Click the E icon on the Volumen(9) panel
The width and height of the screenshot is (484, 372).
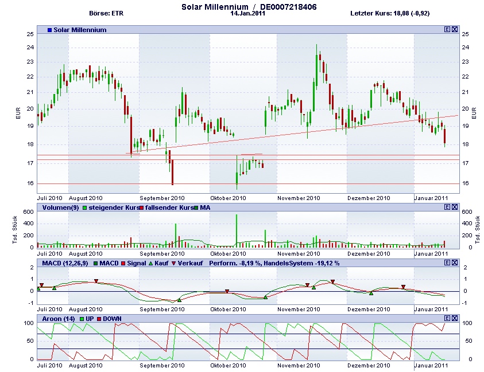[447, 207]
